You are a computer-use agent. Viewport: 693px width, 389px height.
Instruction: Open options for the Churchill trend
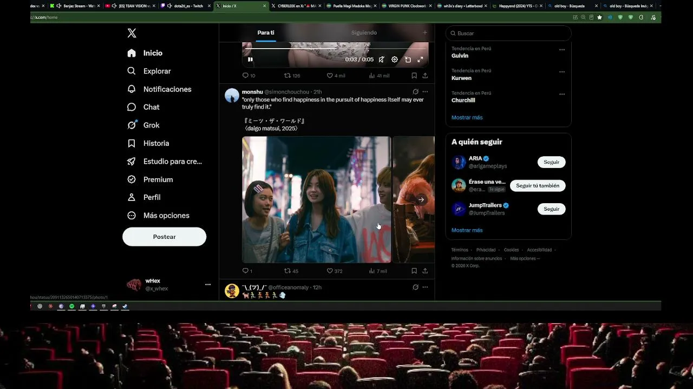click(x=562, y=94)
